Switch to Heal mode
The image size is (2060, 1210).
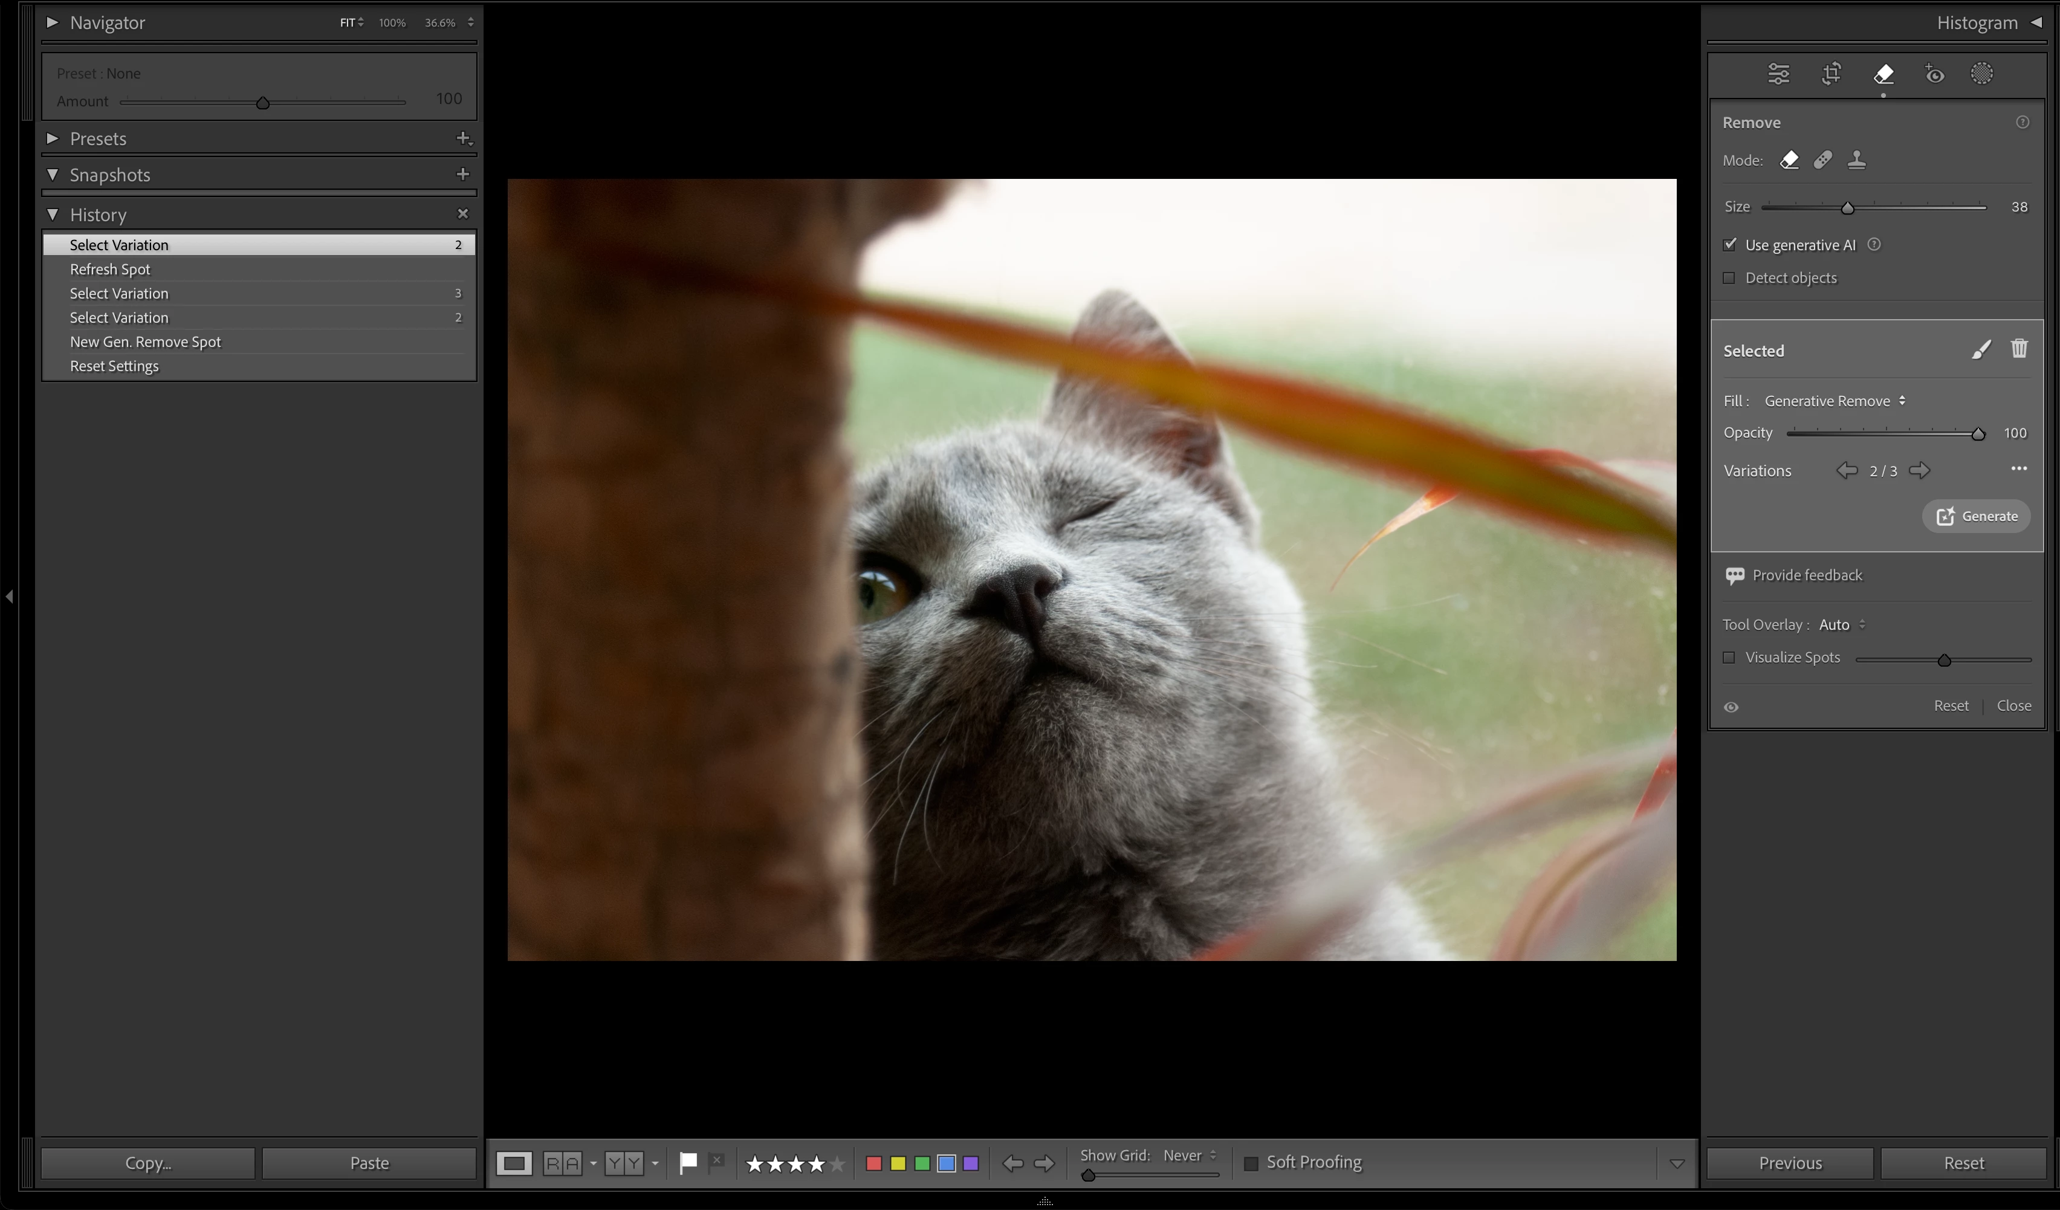pos(1822,160)
